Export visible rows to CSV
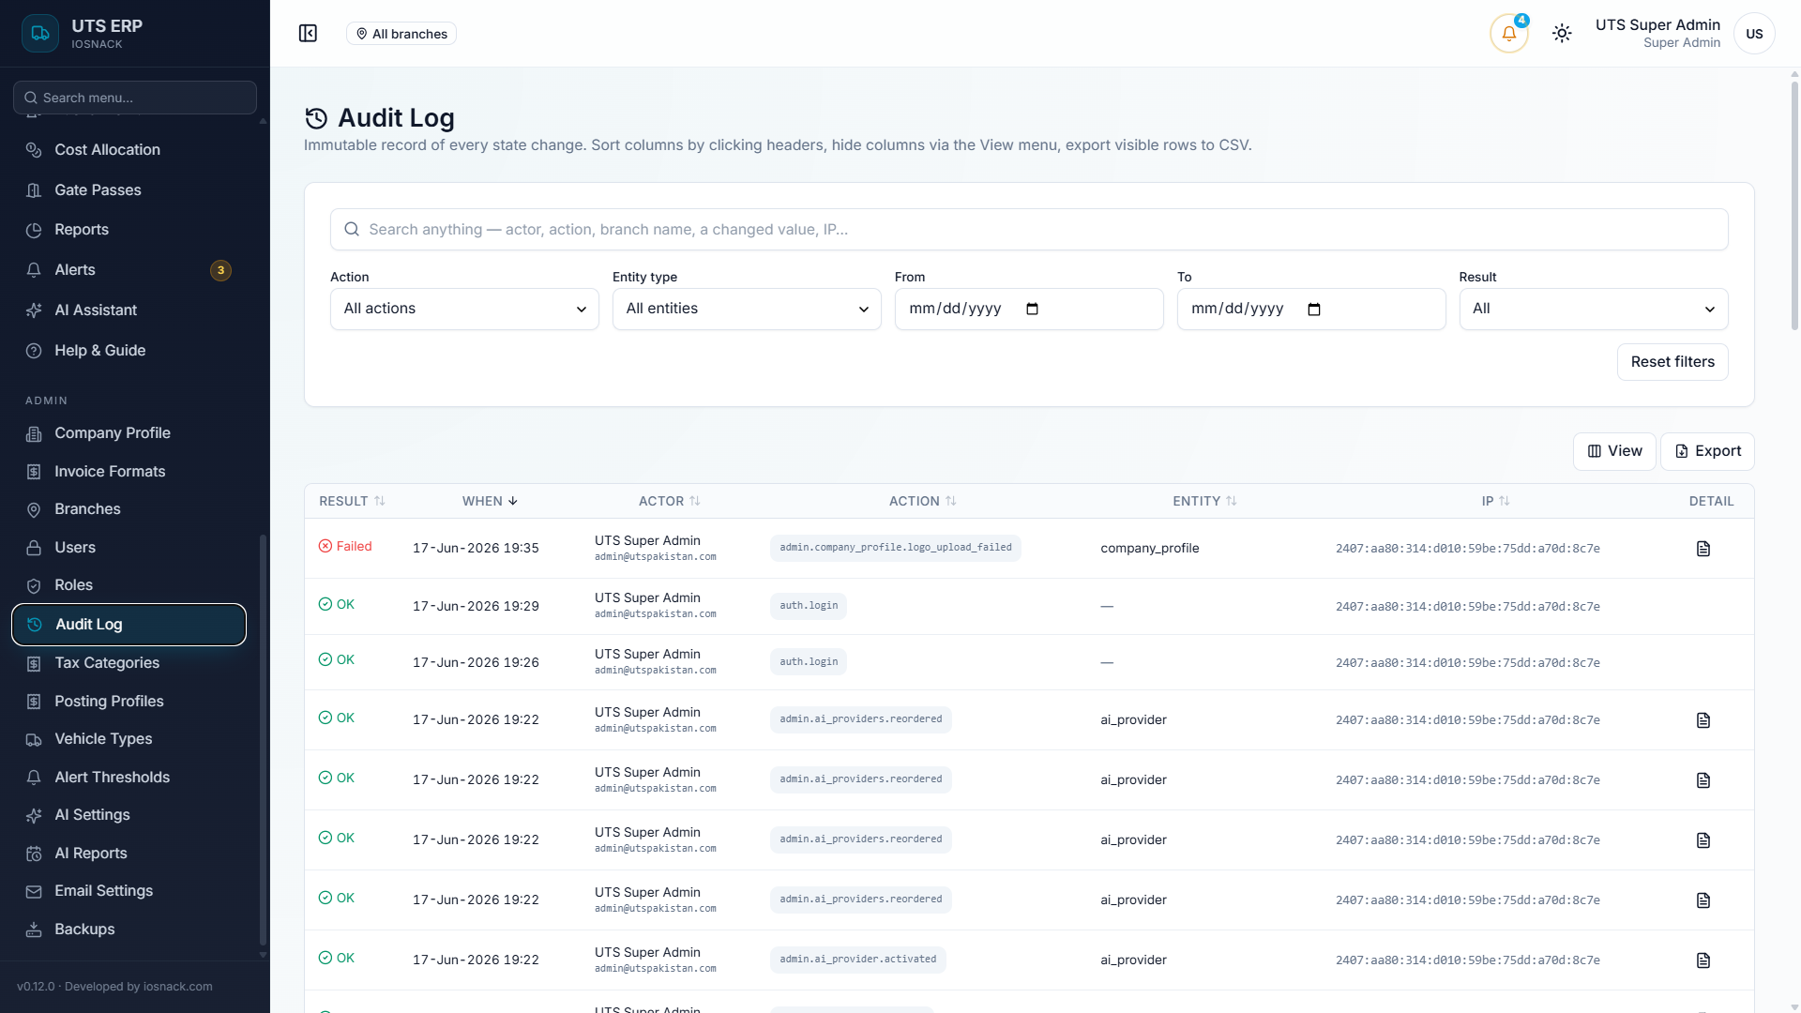Screen dimensions: 1801x1013 1707,451
